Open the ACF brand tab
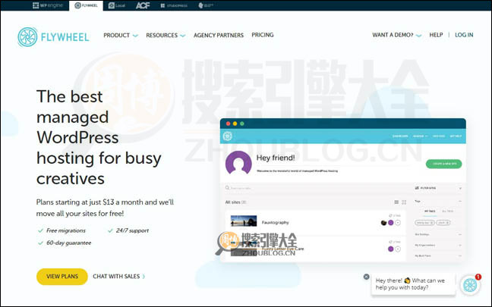 [143, 5]
